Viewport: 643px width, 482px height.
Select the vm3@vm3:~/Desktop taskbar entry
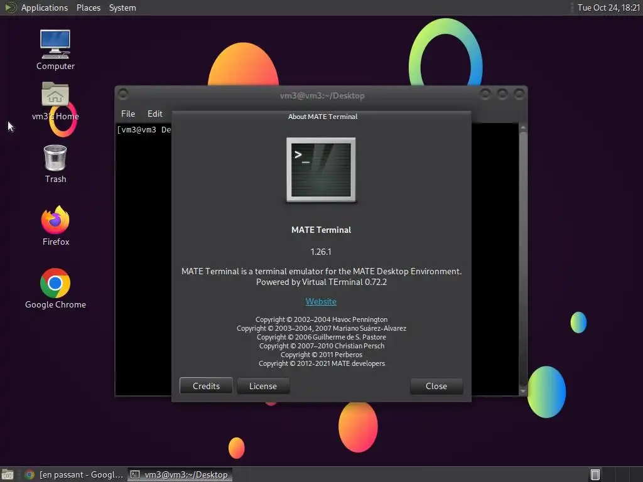click(180, 474)
